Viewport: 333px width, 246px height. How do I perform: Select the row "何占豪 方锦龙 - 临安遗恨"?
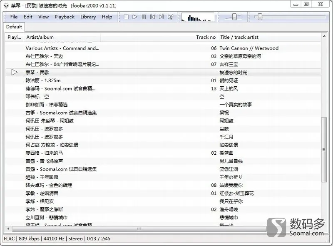tap(163, 145)
